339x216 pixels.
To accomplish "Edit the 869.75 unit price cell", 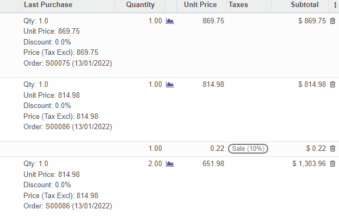I will [213, 21].
